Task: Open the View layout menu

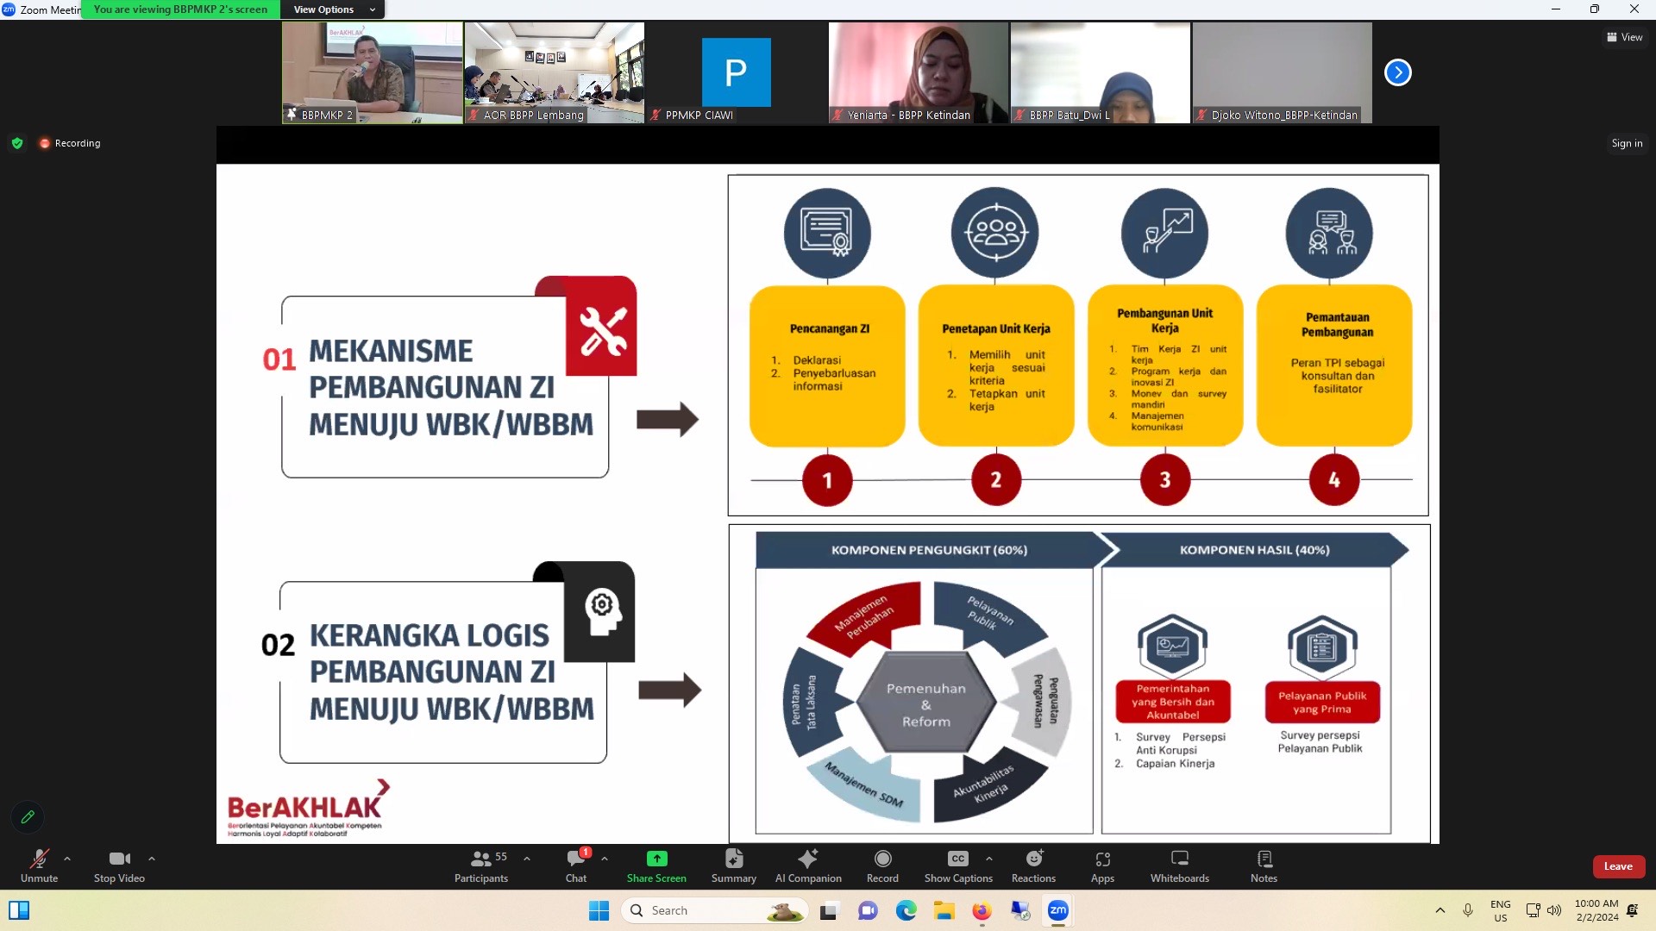Action: [1624, 37]
